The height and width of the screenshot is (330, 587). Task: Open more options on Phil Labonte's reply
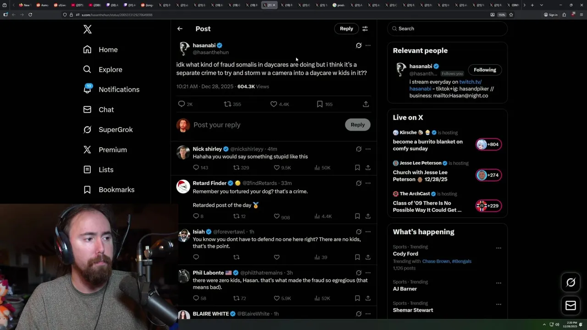368,273
